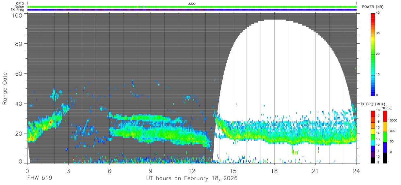Click the noise colorbar label '10000'
The height and width of the screenshot is (185, 401).
pyautogui.click(x=392, y=120)
